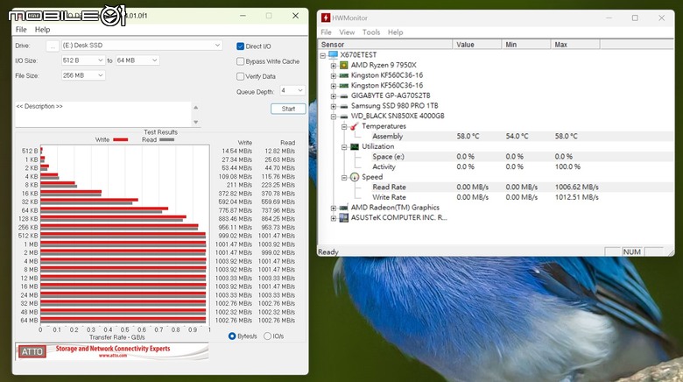Collapse the Temperatures node

(x=343, y=126)
